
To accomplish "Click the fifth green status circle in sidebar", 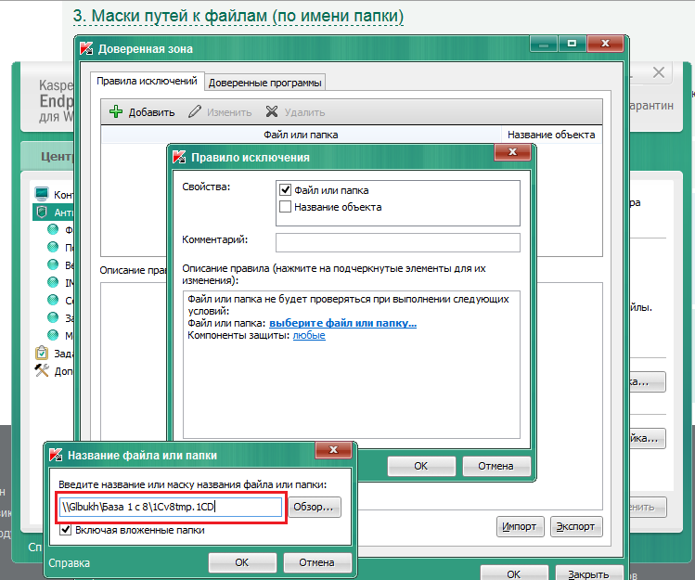I will (x=53, y=300).
